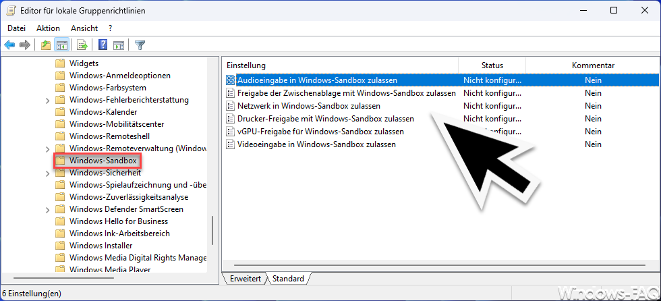The width and height of the screenshot is (661, 301).
Task: Click the policy icon beside vGPU-Freigabe
Action: (230, 132)
